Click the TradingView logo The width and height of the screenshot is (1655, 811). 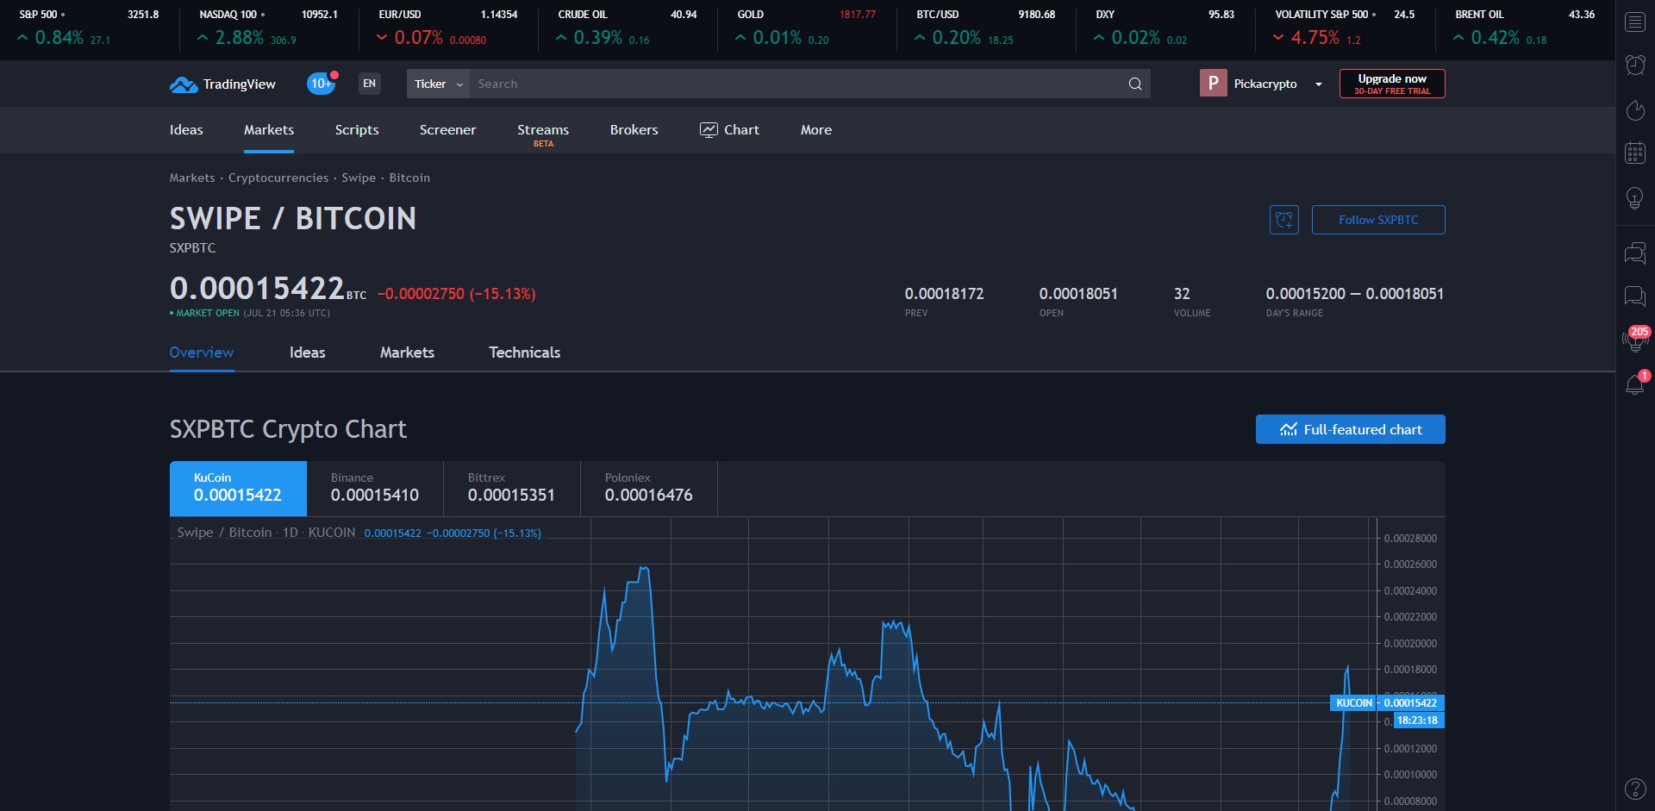tap(222, 84)
